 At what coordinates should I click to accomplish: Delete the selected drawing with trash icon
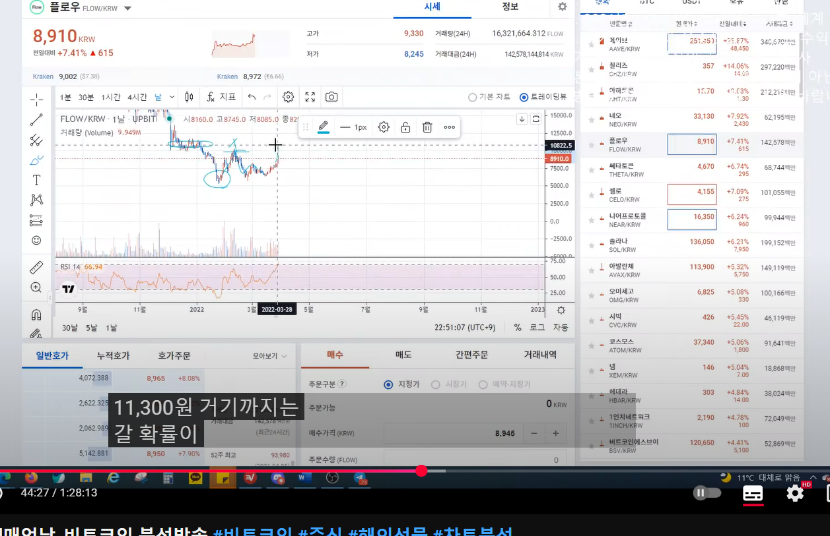(427, 127)
